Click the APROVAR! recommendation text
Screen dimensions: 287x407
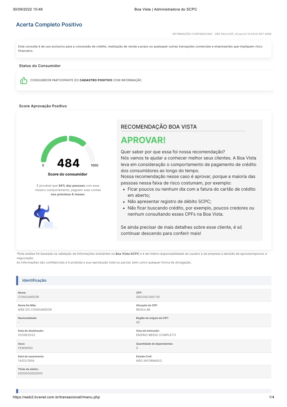143,140
